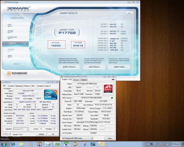The image size is (184, 147).
Task: Open the Main page in 3DMark Vantage
Action: point(9,25)
